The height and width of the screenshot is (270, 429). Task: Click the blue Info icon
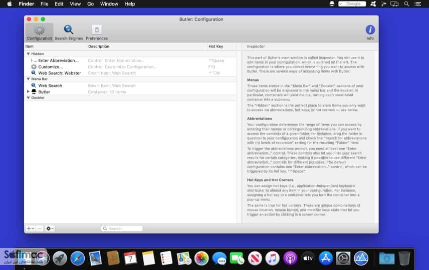[x=370, y=29]
